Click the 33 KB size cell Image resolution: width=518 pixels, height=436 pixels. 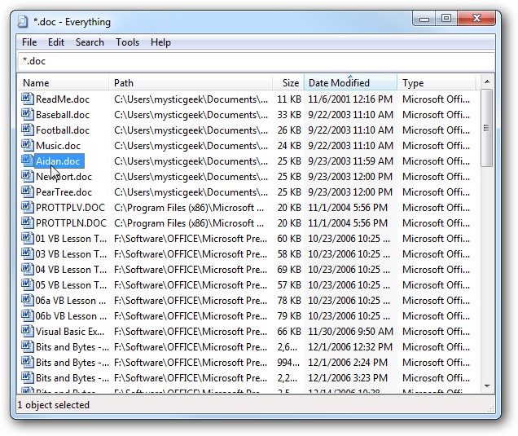[x=289, y=115]
